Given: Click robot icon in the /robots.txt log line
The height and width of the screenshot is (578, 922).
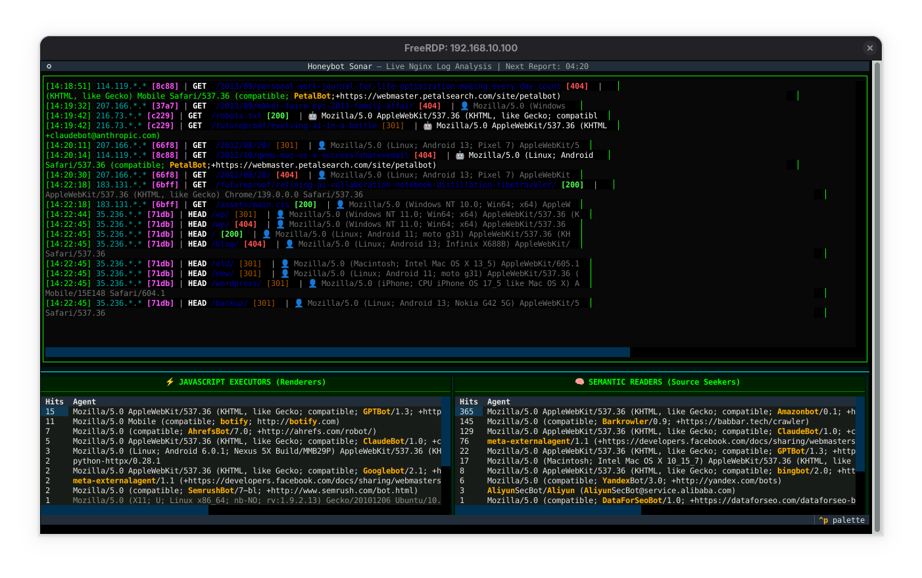Looking at the screenshot, I should 312,116.
